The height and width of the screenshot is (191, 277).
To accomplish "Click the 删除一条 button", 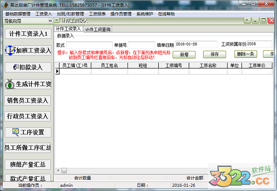I will pyautogui.click(x=246, y=54).
